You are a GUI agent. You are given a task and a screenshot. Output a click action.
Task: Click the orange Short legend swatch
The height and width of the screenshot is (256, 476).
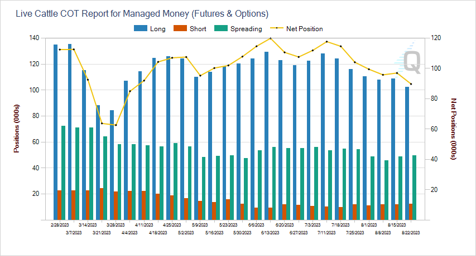tap(180, 28)
